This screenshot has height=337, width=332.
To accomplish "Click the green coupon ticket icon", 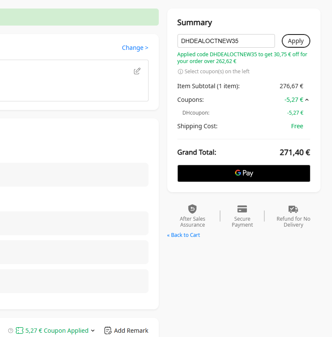I will point(20,331).
